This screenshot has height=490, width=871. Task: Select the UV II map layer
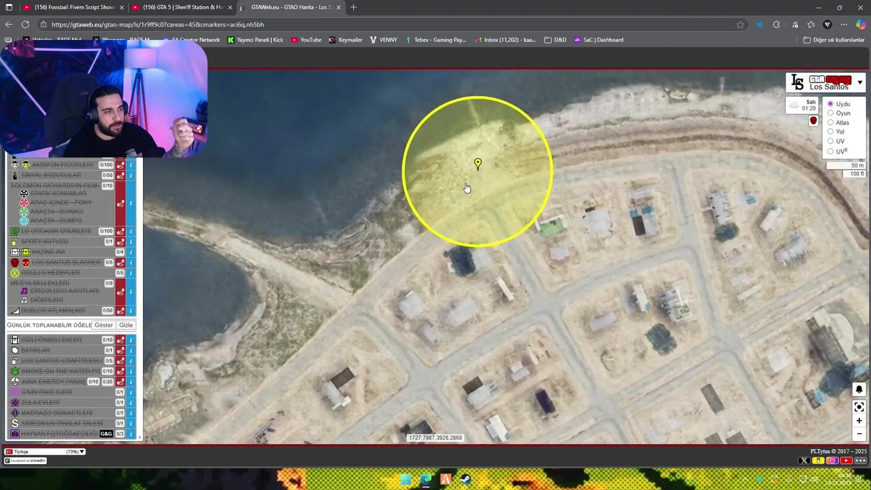(x=830, y=151)
